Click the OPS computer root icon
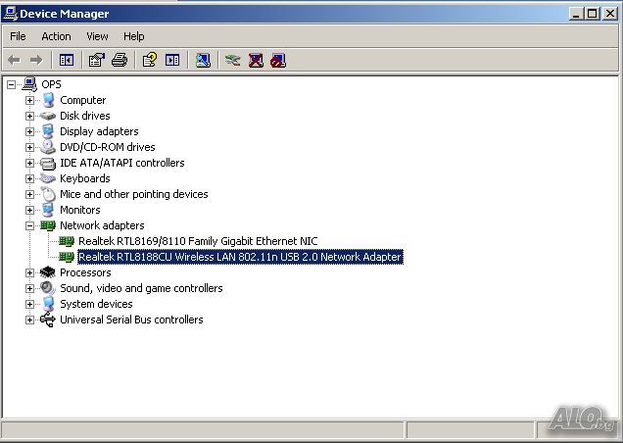 point(29,84)
